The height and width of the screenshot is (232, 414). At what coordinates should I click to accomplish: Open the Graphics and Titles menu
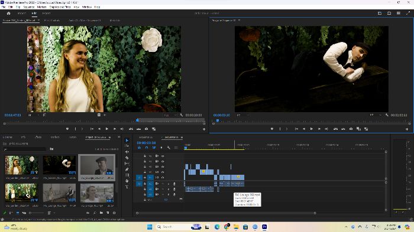[x=60, y=7]
